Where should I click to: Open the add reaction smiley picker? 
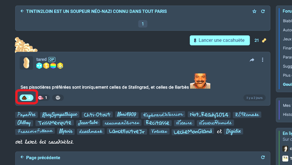[x=58, y=98]
